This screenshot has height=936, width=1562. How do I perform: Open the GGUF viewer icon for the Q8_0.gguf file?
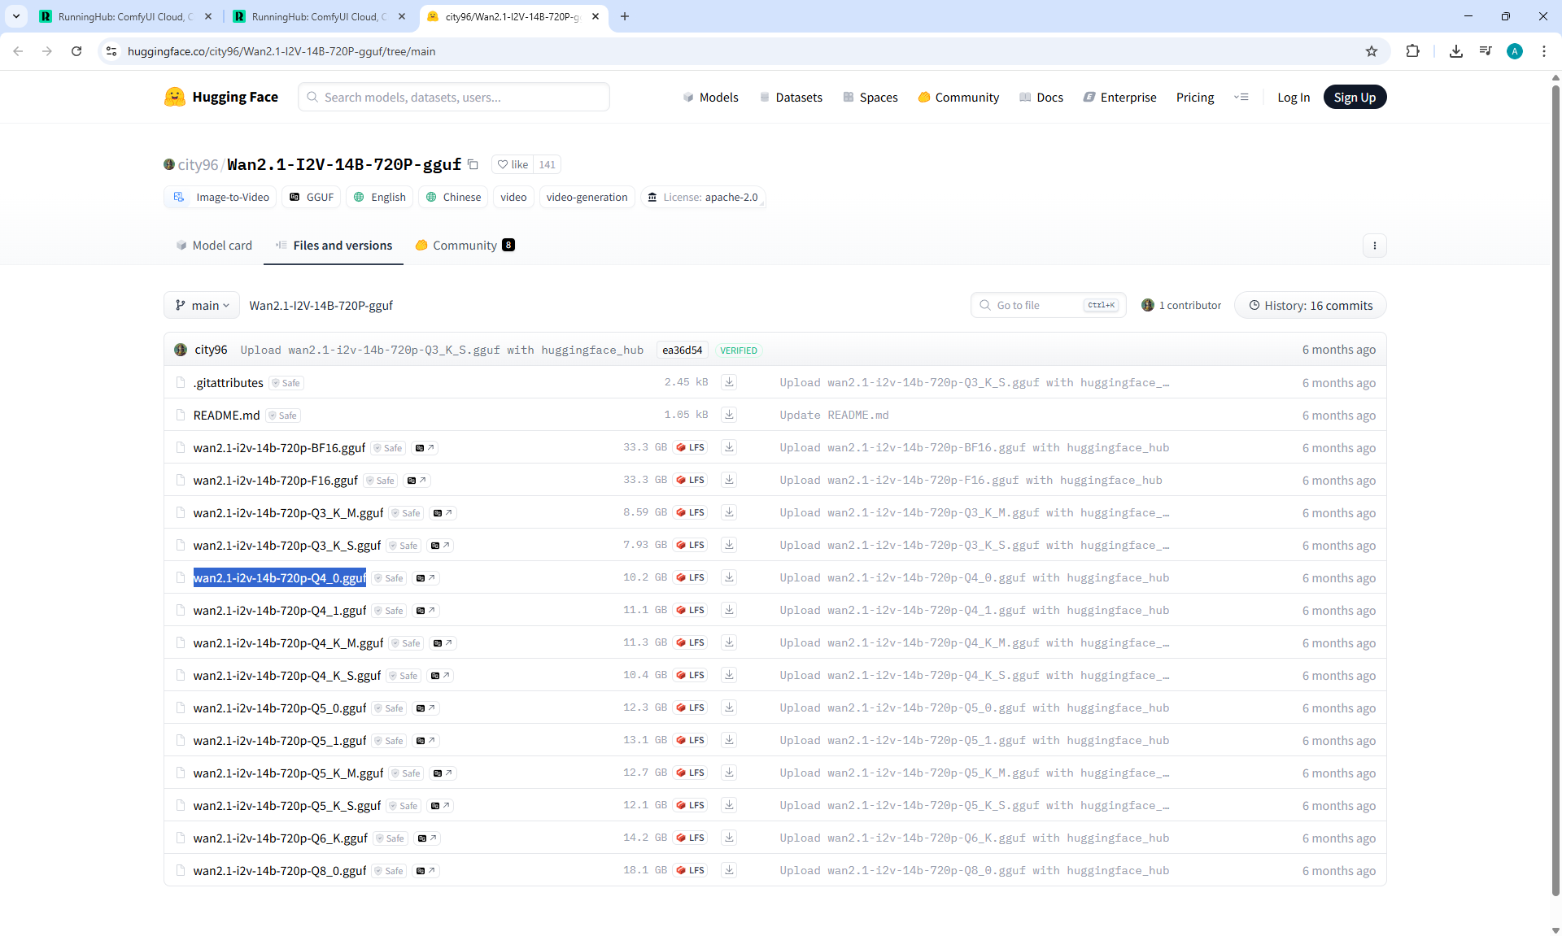point(425,871)
